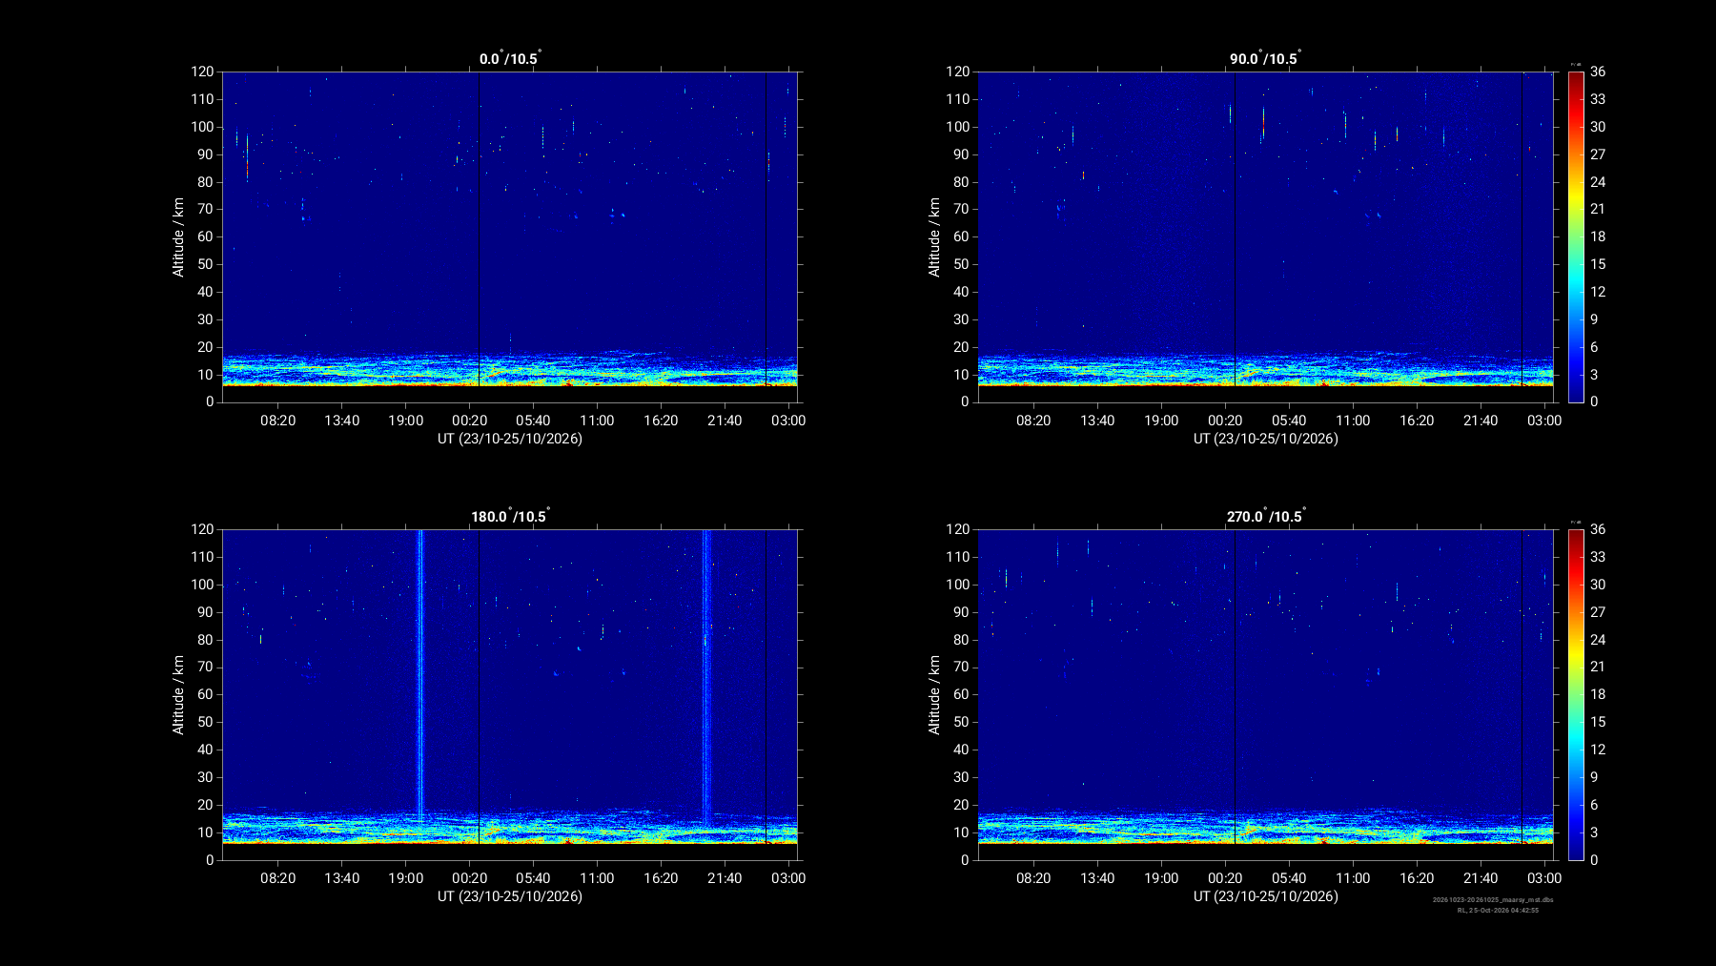Click "Altitude / km" label of 0.0° plot
The width and height of the screenshot is (1716, 966).
pyautogui.click(x=178, y=237)
